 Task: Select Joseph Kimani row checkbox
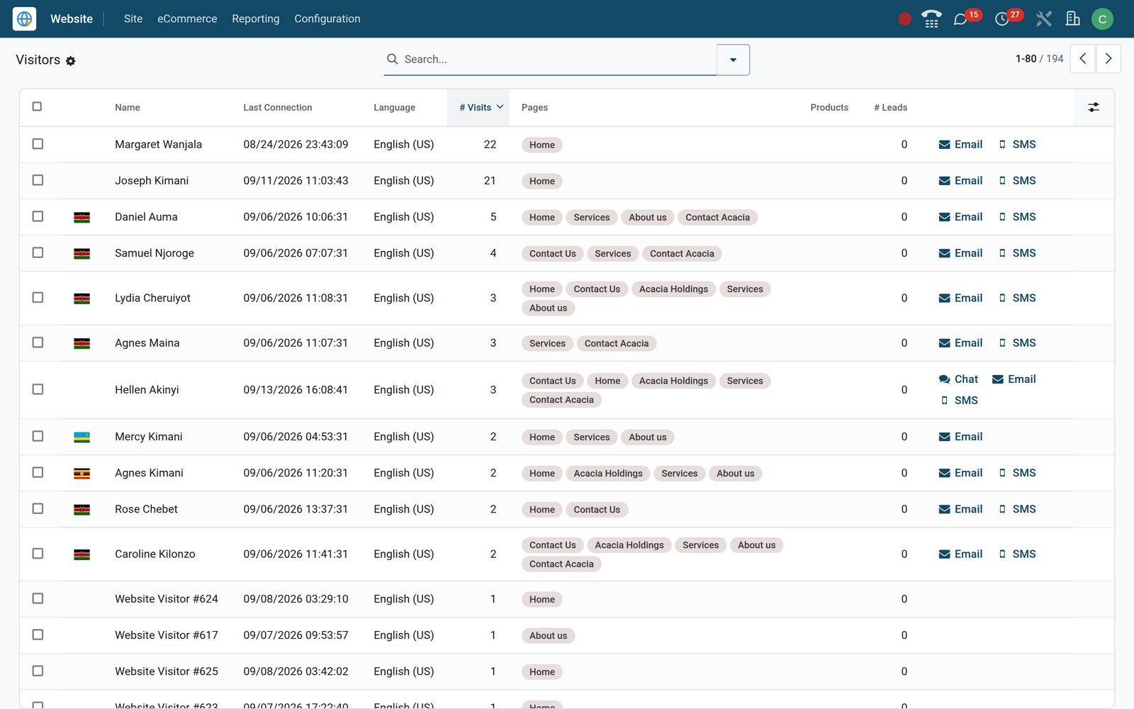(38, 180)
